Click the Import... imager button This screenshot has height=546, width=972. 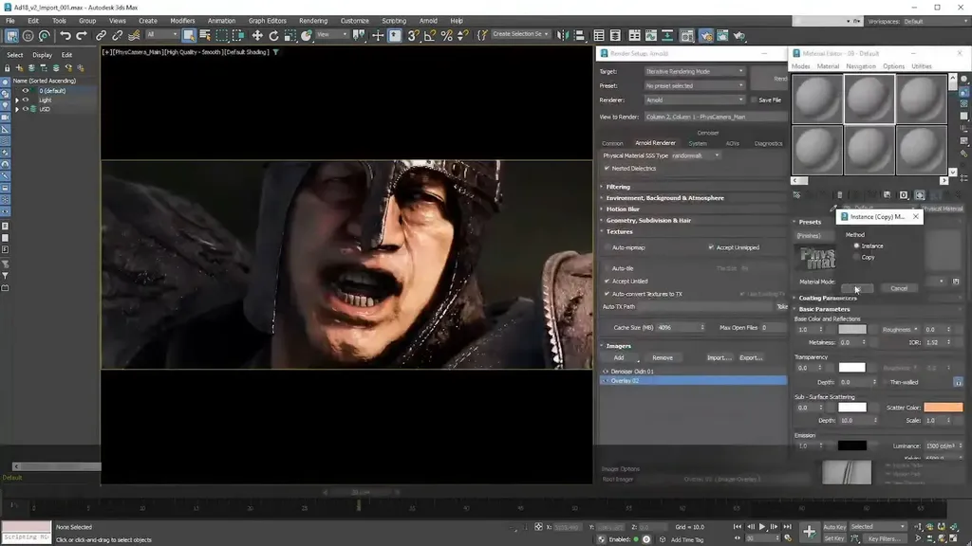[720, 357]
